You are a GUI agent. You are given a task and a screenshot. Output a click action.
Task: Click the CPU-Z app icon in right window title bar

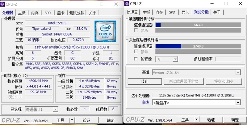[x=127, y=4]
